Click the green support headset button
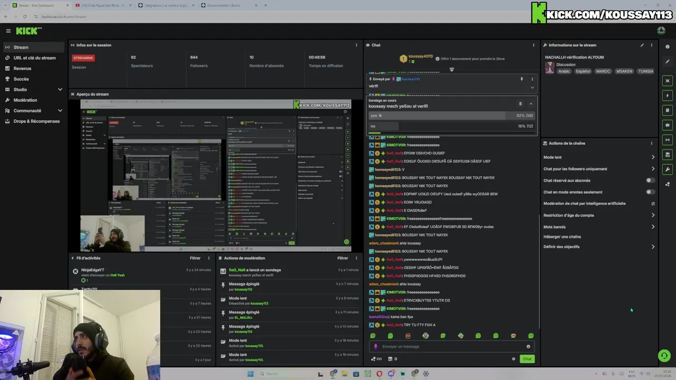This screenshot has height=380, width=676. coord(664,356)
